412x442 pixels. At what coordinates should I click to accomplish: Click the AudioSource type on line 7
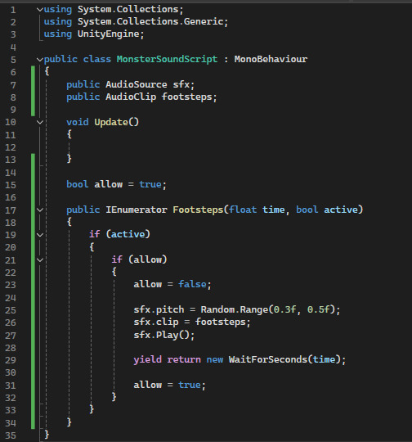tap(137, 84)
